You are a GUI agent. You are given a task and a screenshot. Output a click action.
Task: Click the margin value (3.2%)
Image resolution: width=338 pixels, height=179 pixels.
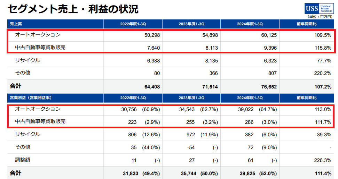coord(210,122)
